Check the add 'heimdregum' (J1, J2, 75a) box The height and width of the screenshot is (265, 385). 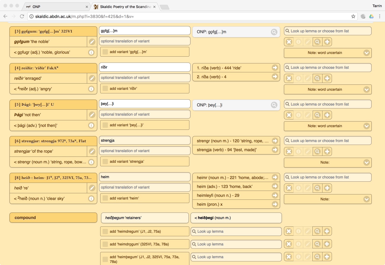pyautogui.click(x=105, y=232)
